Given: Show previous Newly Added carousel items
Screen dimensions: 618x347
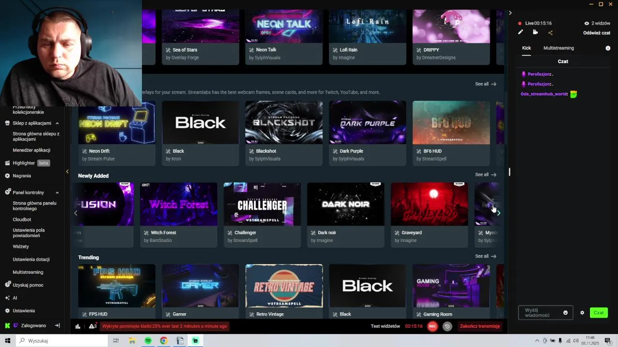Looking at the screenshot, I should coord(75,213).
